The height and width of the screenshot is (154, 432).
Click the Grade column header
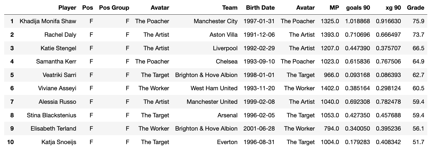point(416,8)
